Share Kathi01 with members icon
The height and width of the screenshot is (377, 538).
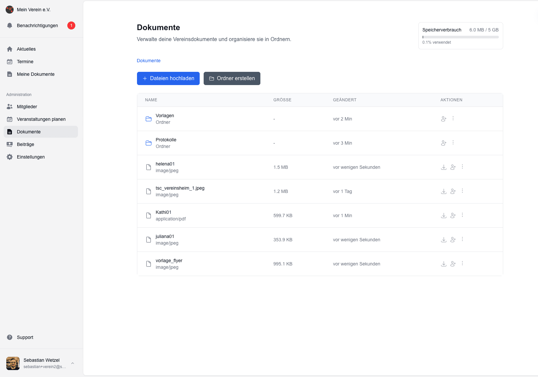tap(453, 215)
